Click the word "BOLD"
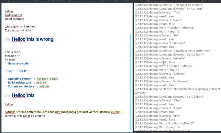This screenshot has height=133, width=221. [x=22, y=71]
